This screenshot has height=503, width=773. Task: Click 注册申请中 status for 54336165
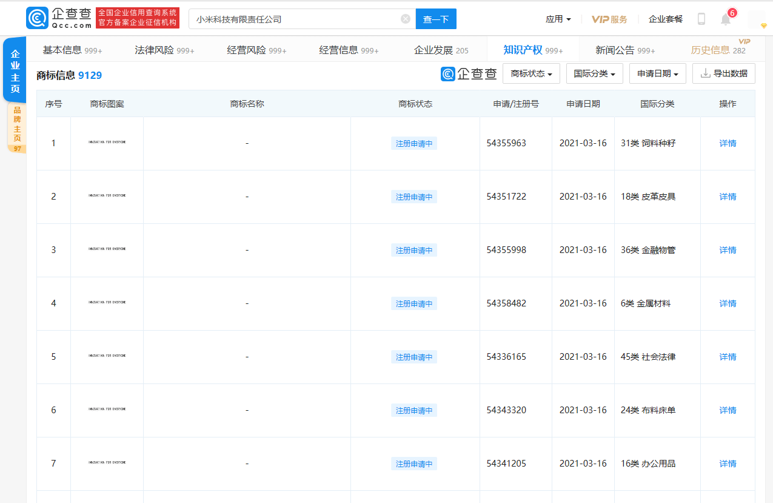coord(414,357)
